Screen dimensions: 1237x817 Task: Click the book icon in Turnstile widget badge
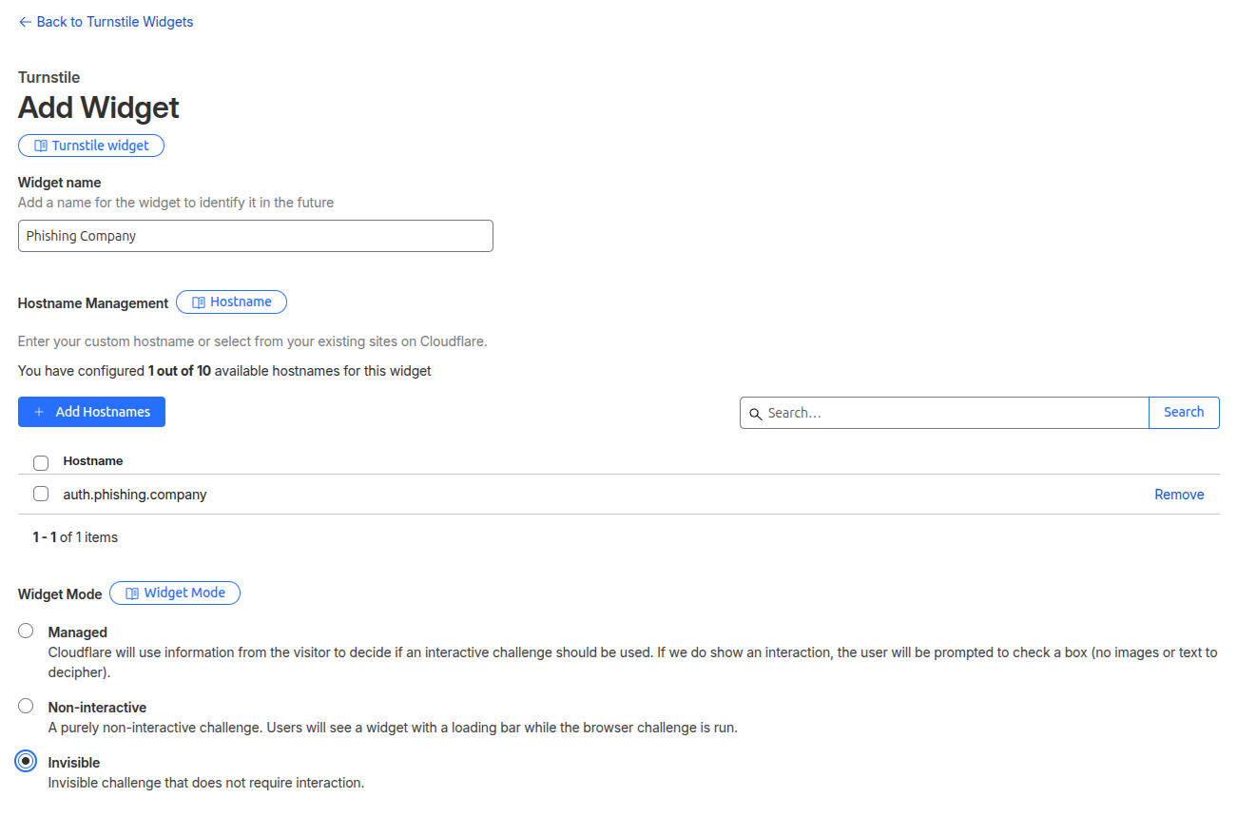(41, 146)
